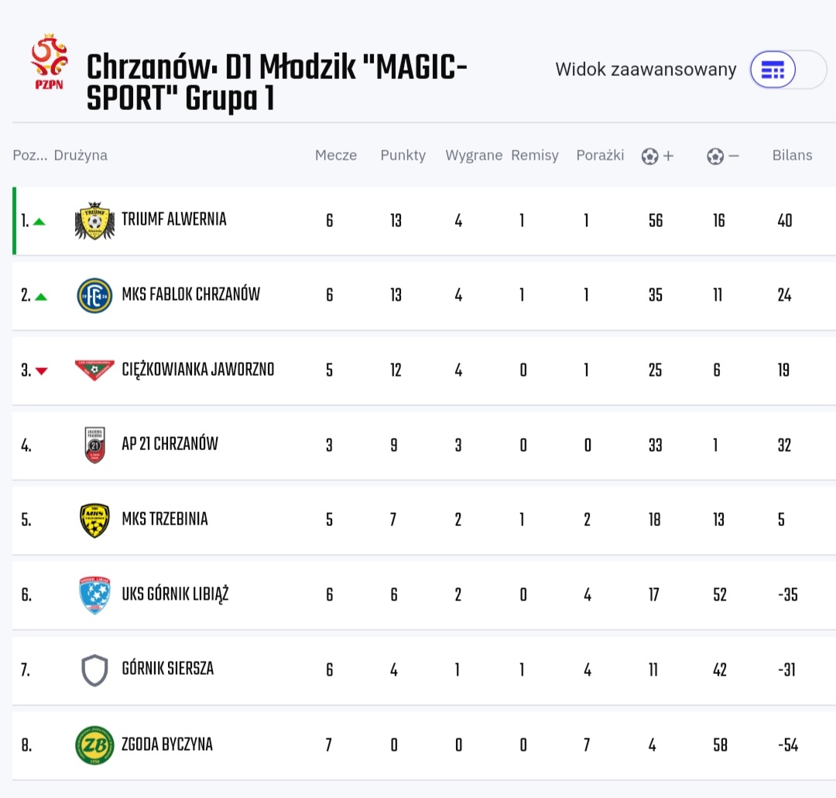Click the red down arrow beside position 3

(x=41, y=371)
